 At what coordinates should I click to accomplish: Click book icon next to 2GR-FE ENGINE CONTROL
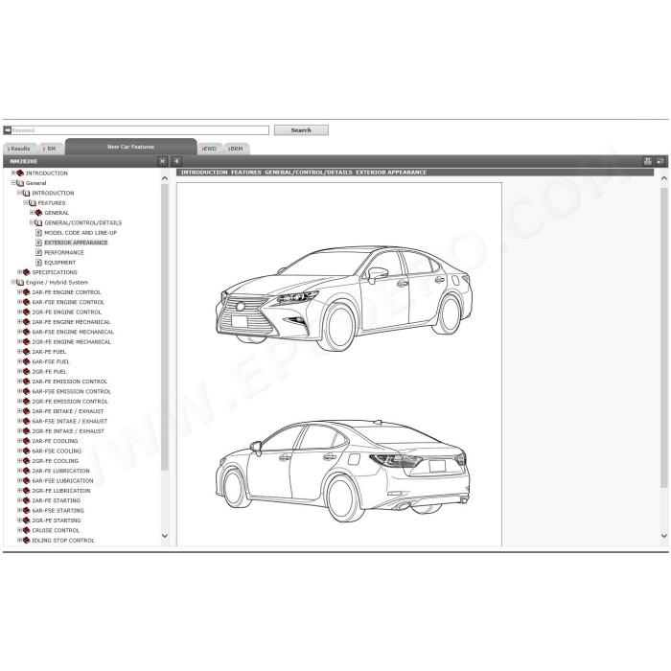[26, 312]
